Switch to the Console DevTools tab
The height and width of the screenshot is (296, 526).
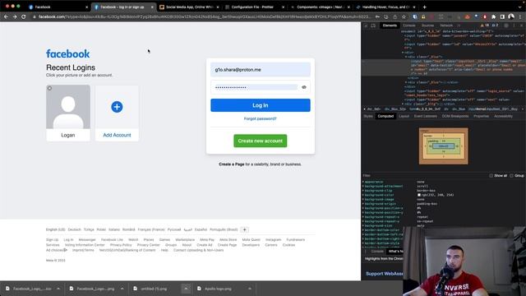(409, 25)
